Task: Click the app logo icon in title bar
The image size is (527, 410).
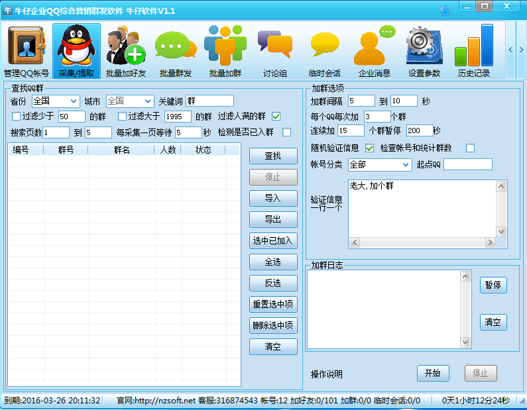Action: point(7,11)
